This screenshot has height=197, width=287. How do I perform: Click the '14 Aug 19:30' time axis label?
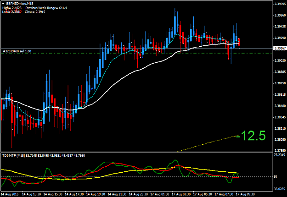[x=96, y=194]
